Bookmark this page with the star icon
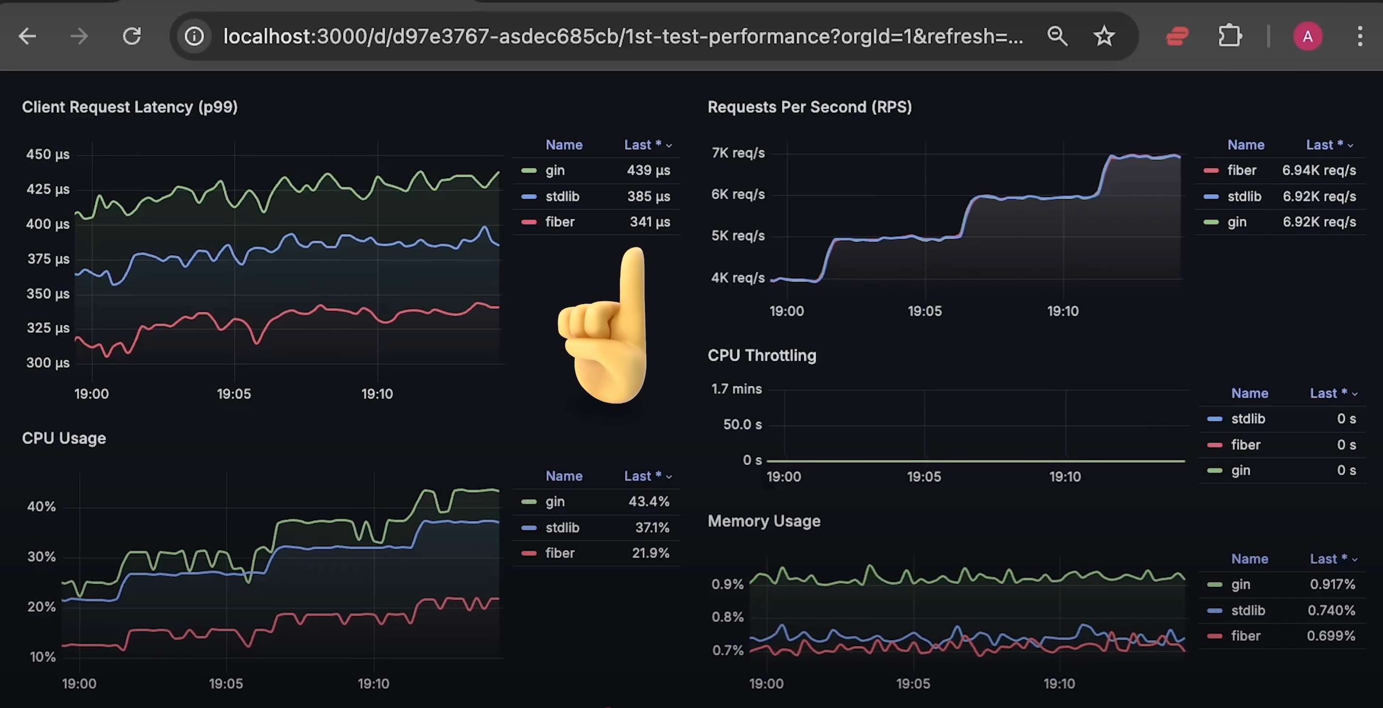The image size is (1383, 708). 1104,36
